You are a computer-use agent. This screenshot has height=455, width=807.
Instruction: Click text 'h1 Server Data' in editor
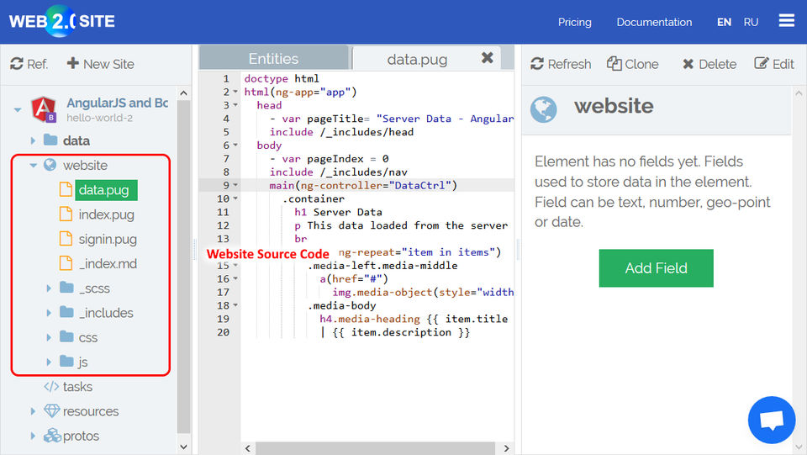point(338,212)
